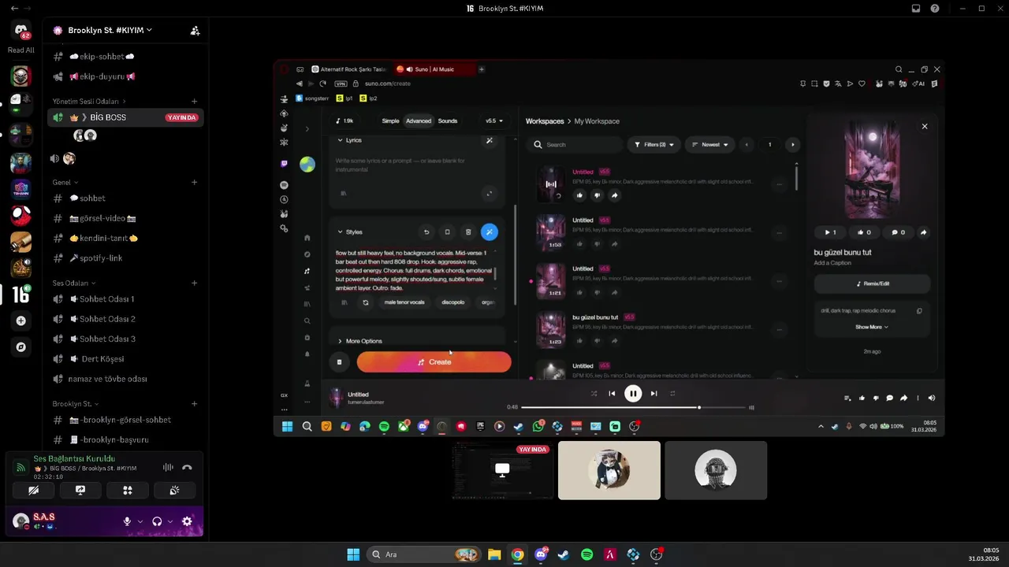Screen dimensions: 1009x567
Task: Toggle noise suppression waveform icon
Action: (x=168, y=467)
